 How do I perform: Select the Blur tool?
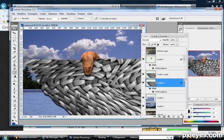[14, 80]
